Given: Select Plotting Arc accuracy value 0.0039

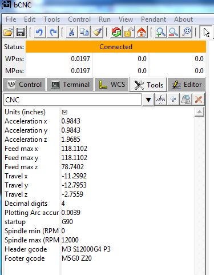Looking at the screenshot, I should [x=71, y=213].
